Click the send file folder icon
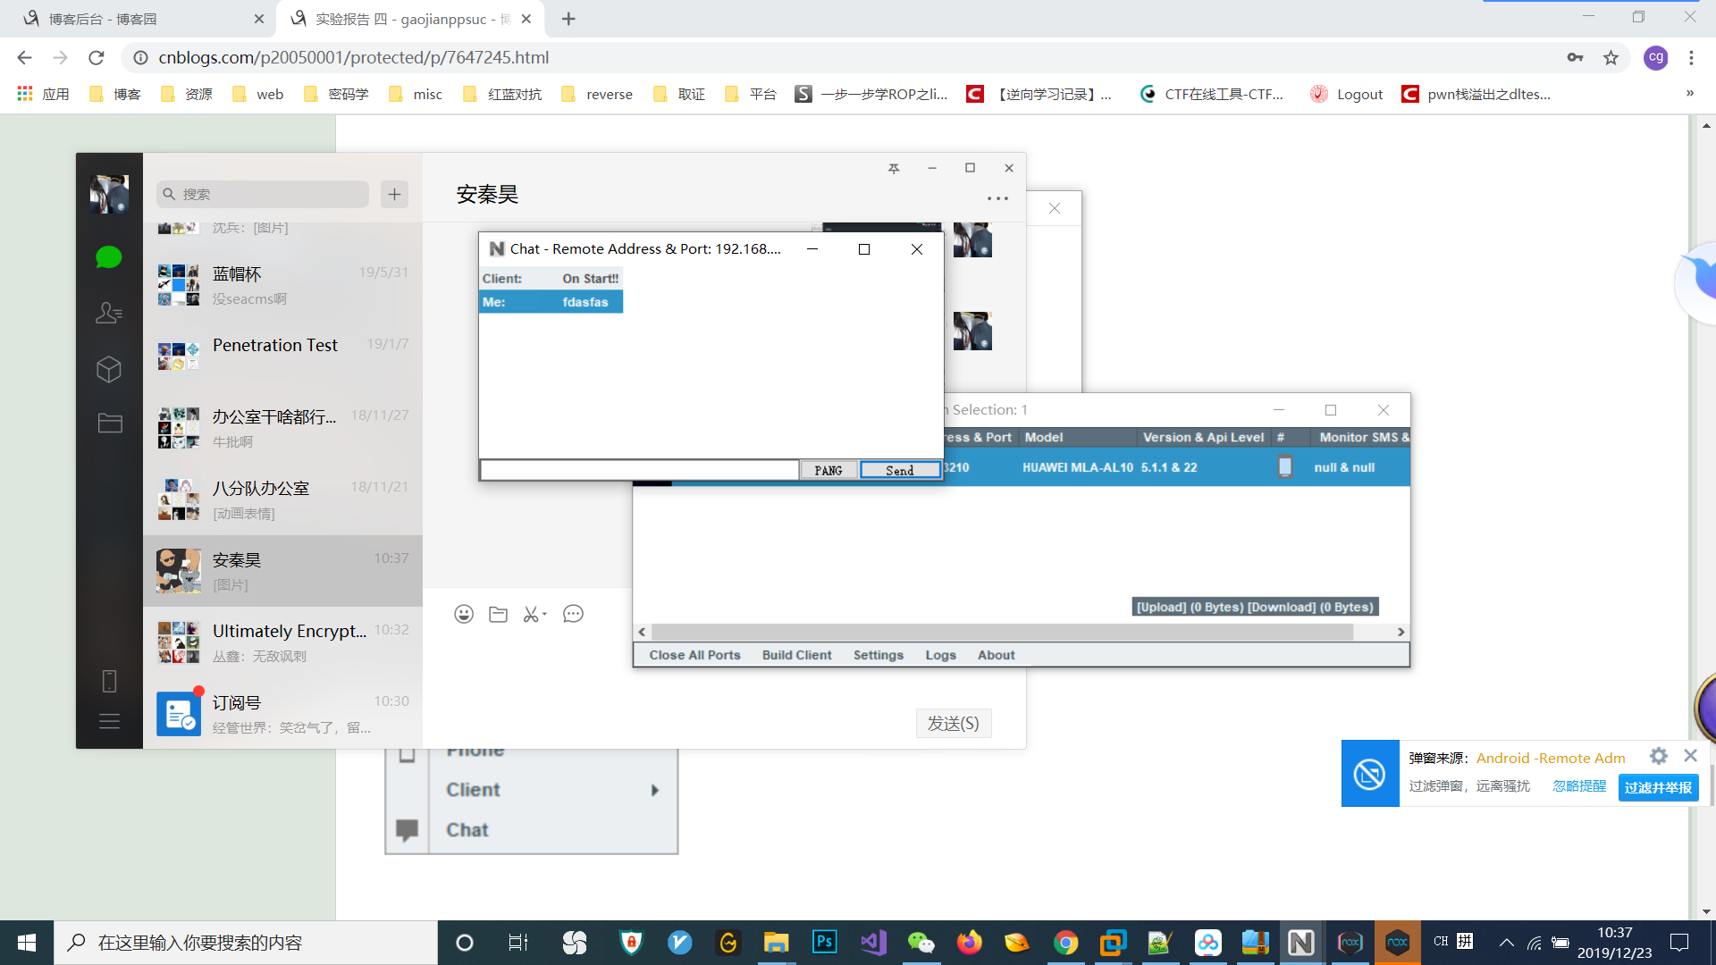 498,614
